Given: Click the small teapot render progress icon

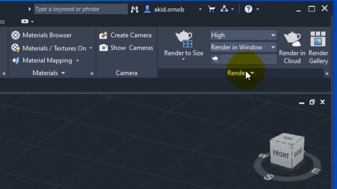Looking at the screenshot, I should tap(215, 59).
